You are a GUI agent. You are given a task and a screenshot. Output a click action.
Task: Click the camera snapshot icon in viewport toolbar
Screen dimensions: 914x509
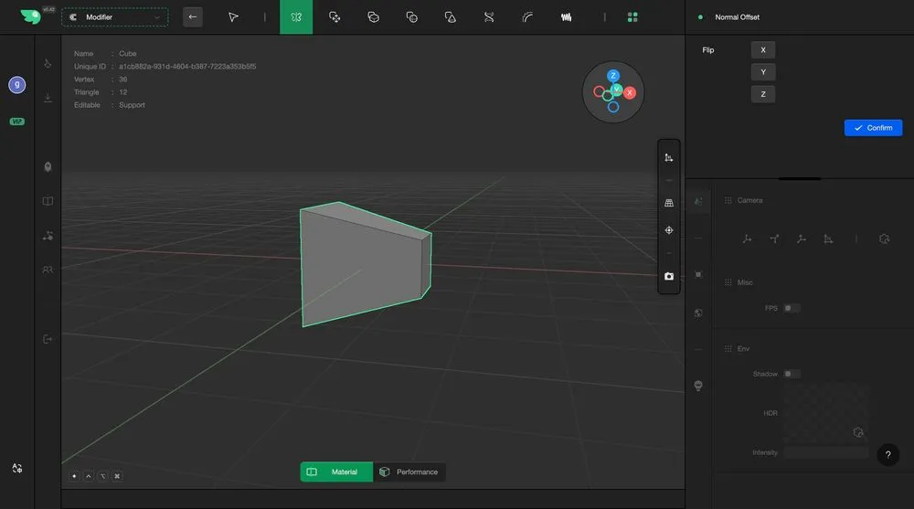coord(669,276)
